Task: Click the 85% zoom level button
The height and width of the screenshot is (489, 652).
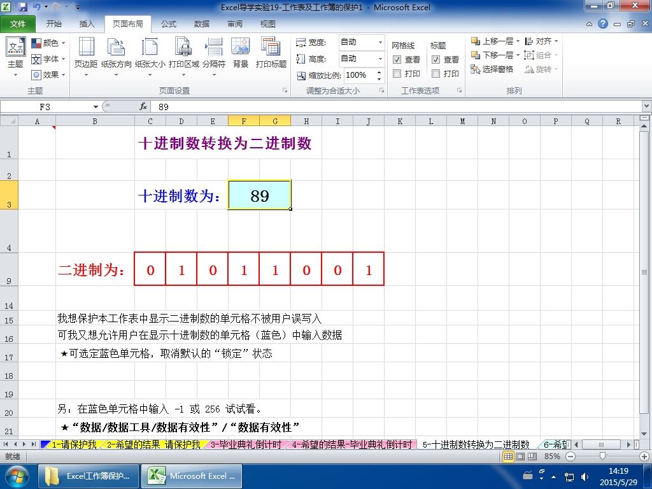Action: point(552,457)
